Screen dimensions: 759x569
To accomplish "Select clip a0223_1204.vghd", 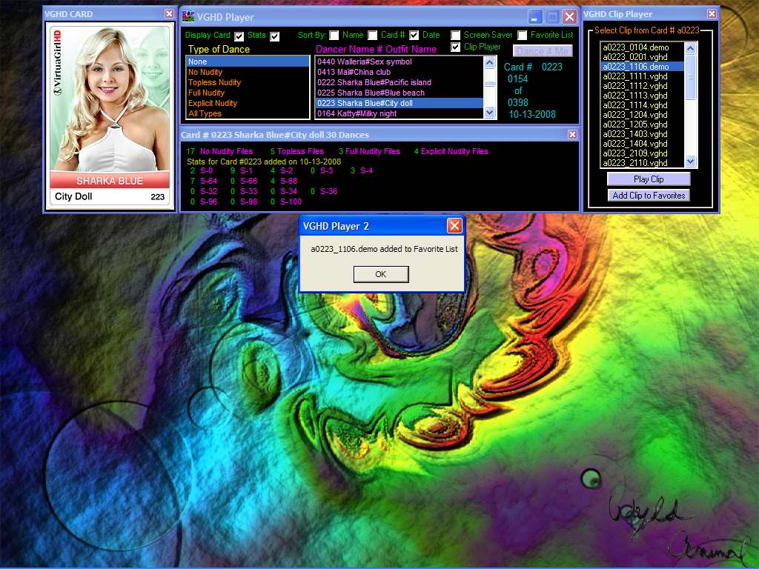I will tap(643, 115).
